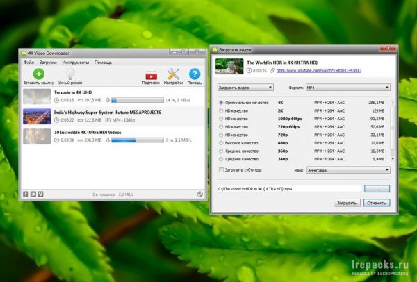Select 240p medium quality radio button

pos(221,159)
